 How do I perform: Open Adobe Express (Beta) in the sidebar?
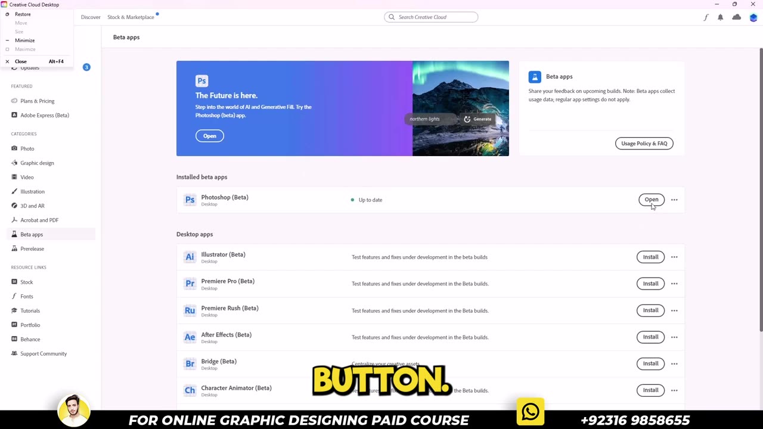pyautogui.click(x=45, y=115)
